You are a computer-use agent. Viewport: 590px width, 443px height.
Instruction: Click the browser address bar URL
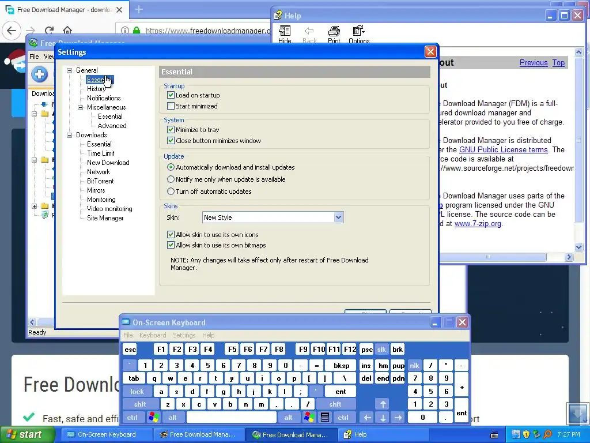(207, 31)
